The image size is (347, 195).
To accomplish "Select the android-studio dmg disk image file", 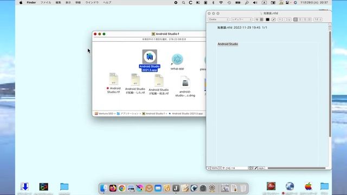I will pos(185,82).
